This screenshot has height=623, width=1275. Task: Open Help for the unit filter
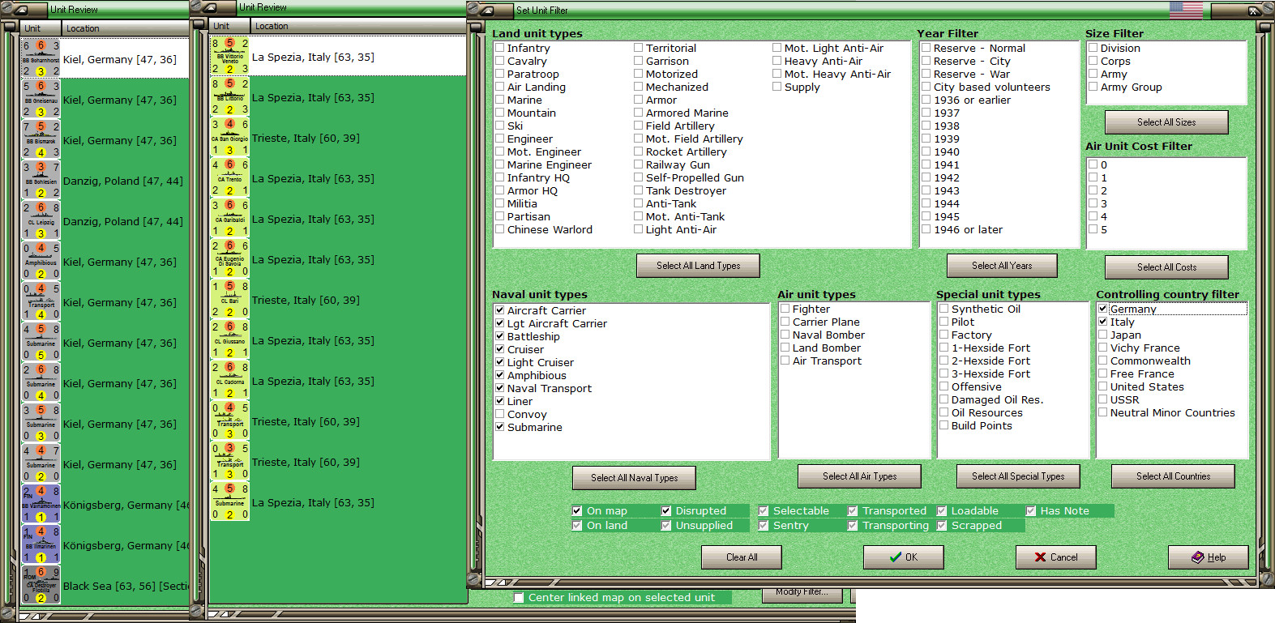1208,557
